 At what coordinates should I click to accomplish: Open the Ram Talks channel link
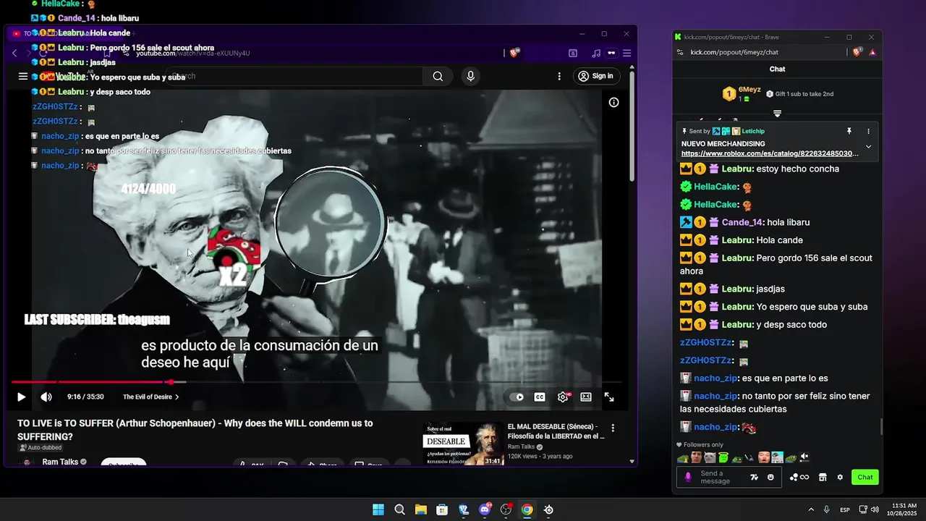point(60,462)
